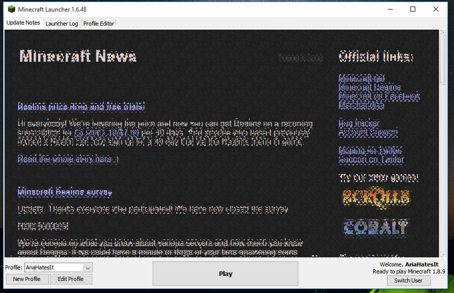Create a profile with New Profile button
This screenshot has height=293, width=454.
click(x=27, y=279)
